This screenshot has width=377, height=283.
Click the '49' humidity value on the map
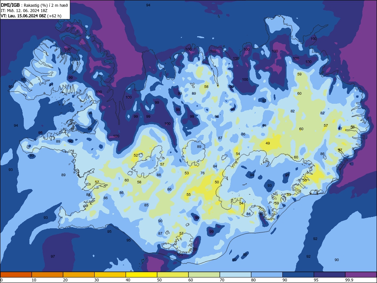coord(268,143)
